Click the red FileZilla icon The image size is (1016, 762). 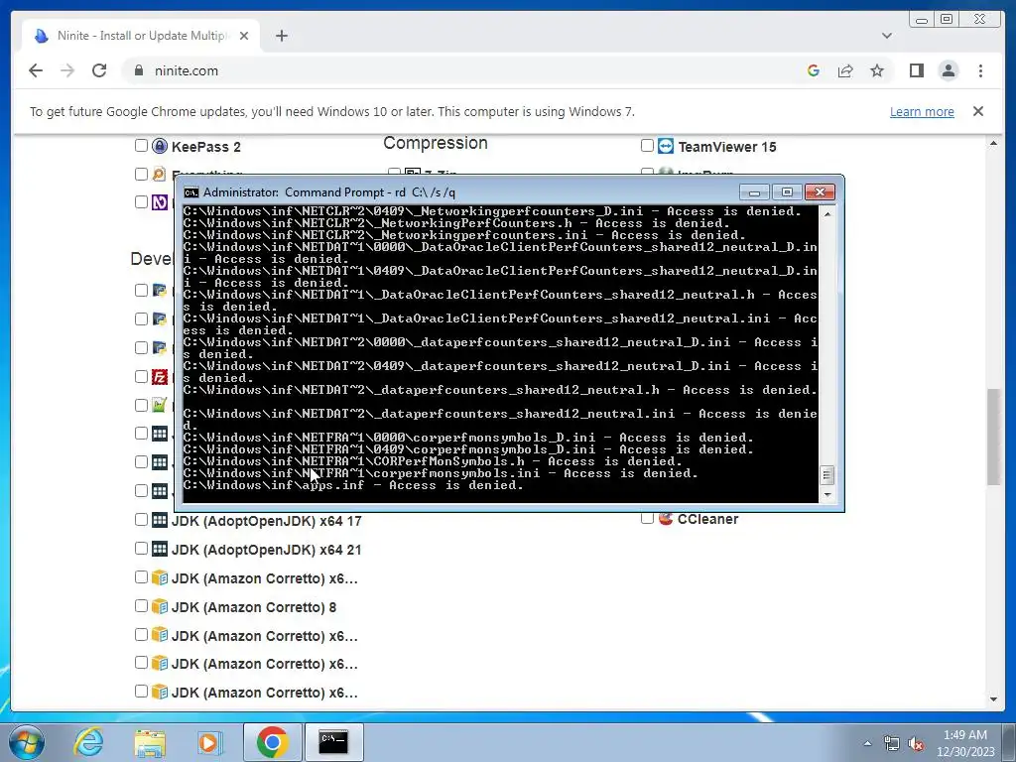tap(160, 376)
